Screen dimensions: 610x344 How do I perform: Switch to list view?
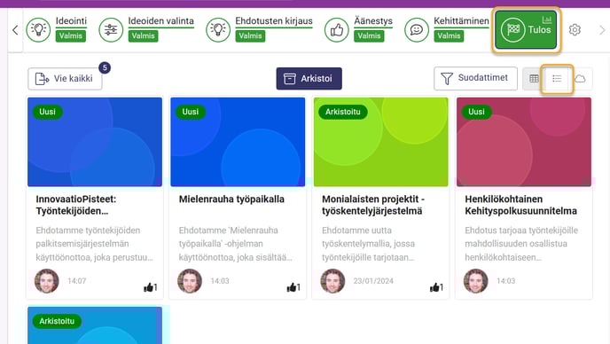[x=557, y=79]
